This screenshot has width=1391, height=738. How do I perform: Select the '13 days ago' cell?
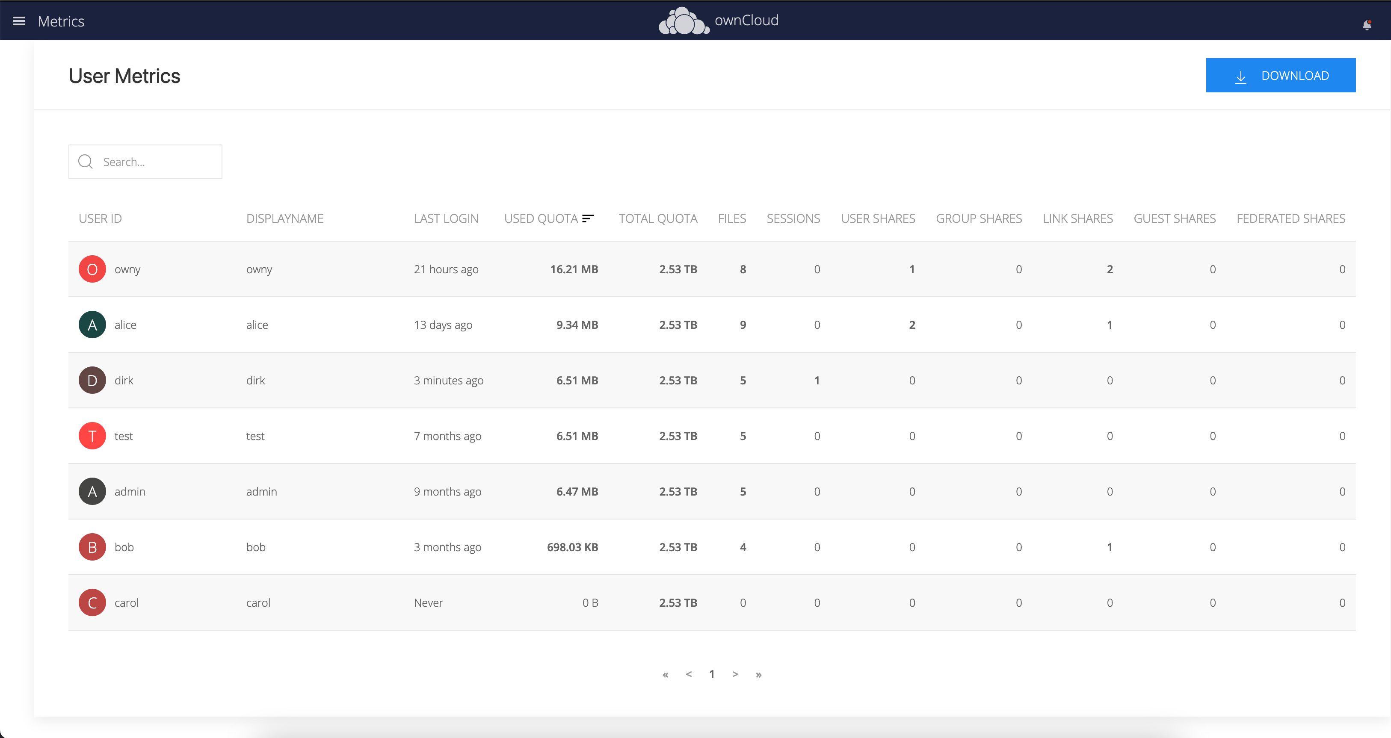pyautogui.click(x=443, y=325)
